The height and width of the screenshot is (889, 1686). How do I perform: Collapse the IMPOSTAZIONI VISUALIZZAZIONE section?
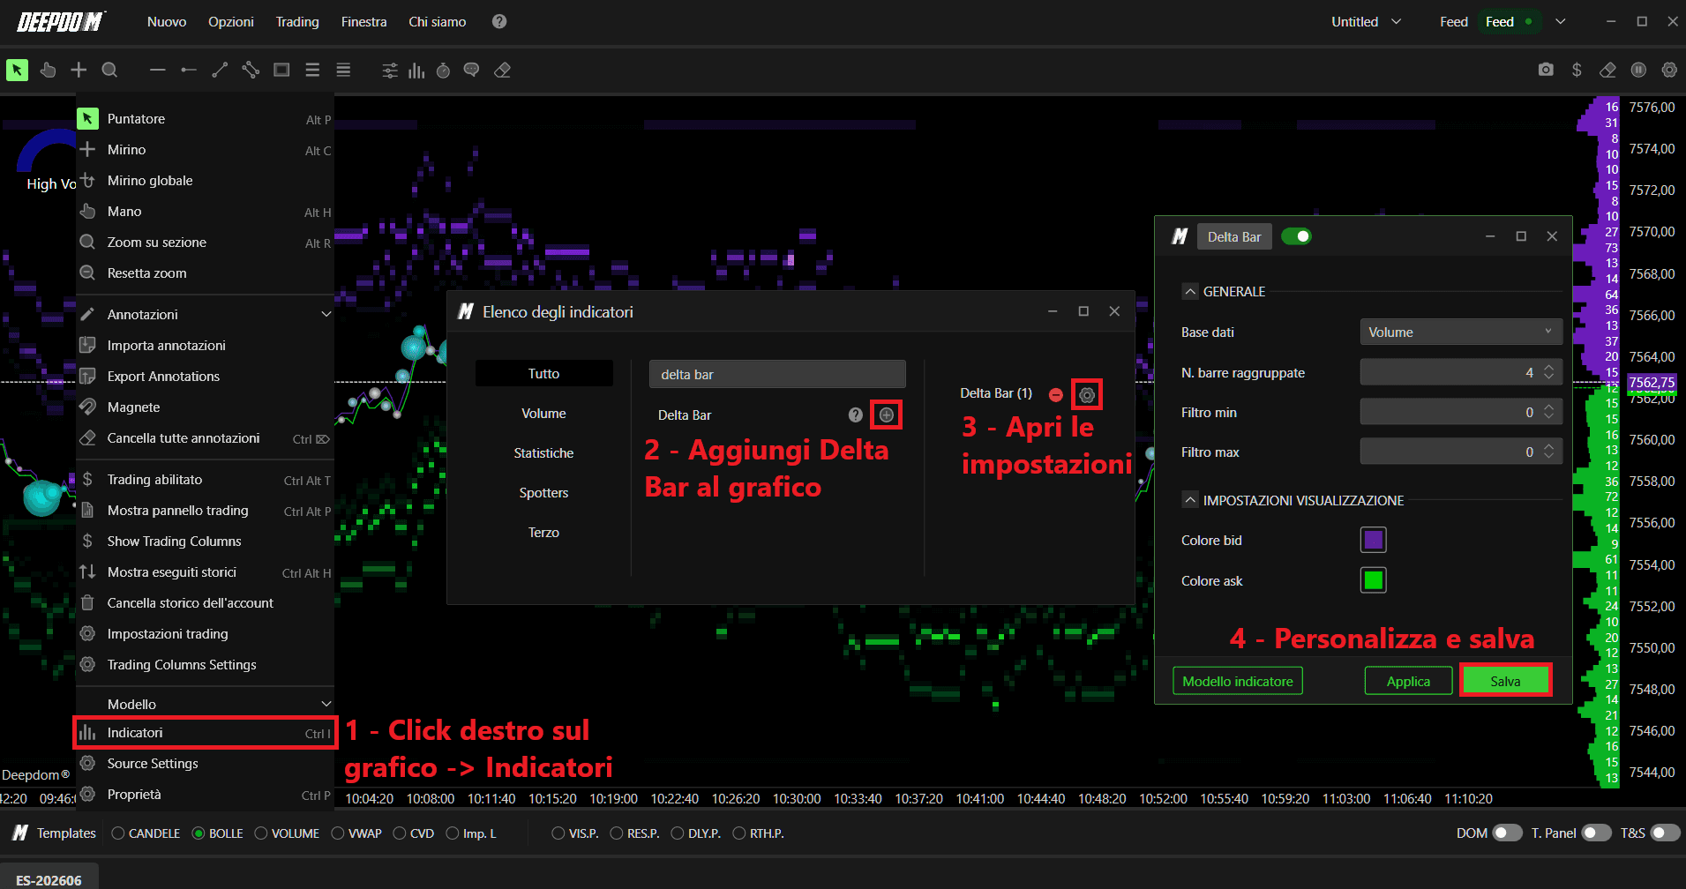click(x=1190, y=500)
